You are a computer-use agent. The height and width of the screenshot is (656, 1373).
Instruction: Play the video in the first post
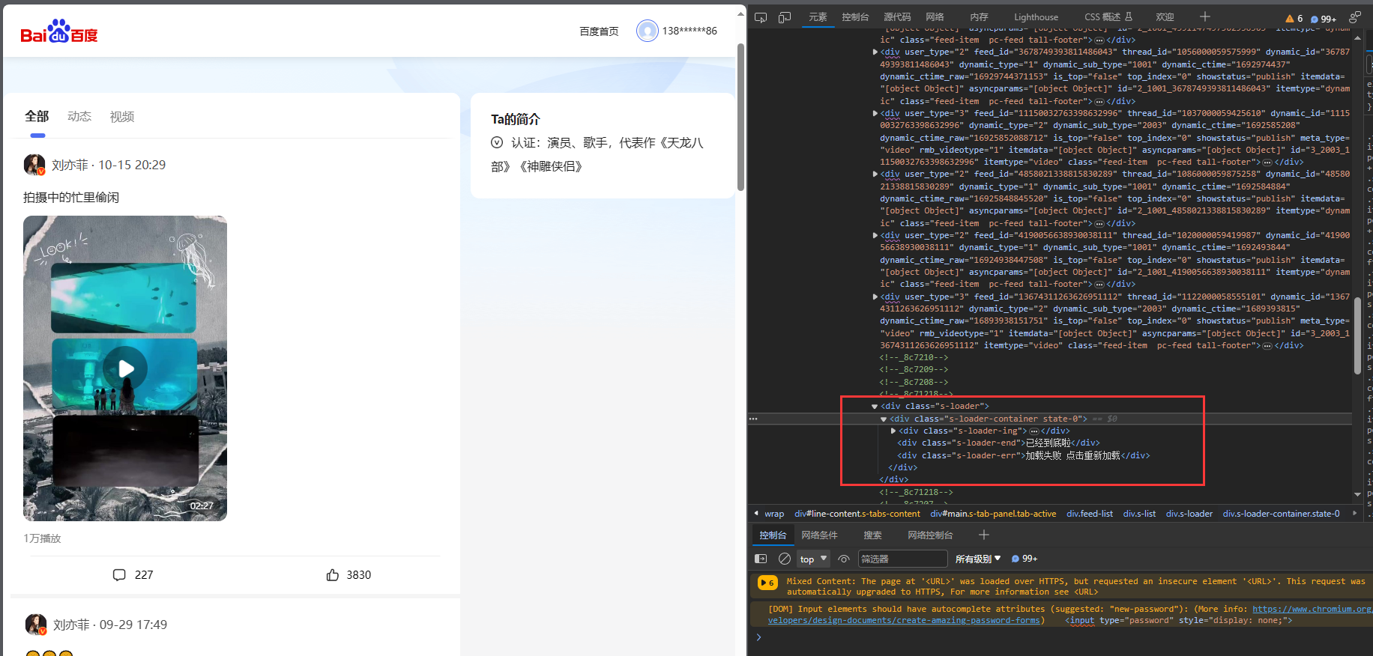[125, 368]
